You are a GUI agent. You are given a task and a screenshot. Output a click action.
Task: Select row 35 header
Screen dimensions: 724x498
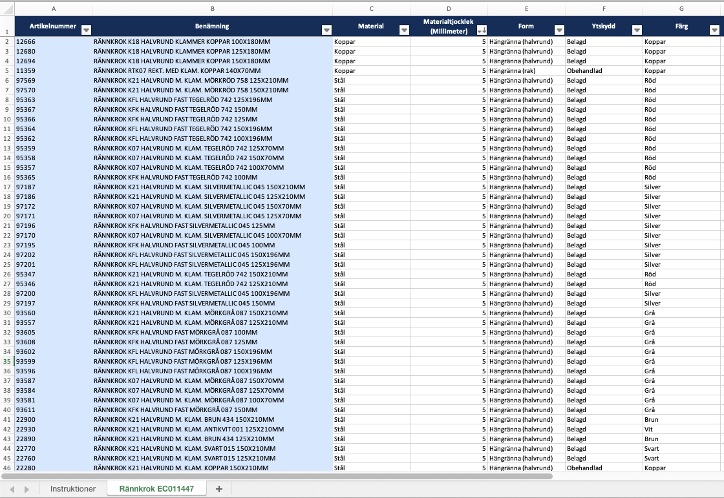[x=6, y=361]
